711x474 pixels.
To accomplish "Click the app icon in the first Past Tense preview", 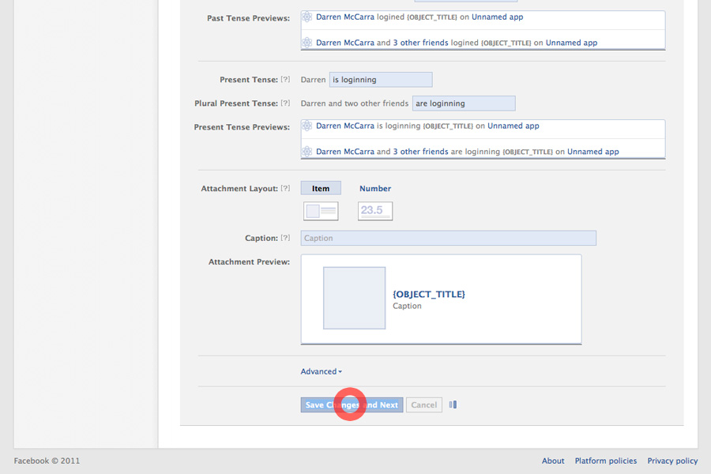I will point(307,17).
